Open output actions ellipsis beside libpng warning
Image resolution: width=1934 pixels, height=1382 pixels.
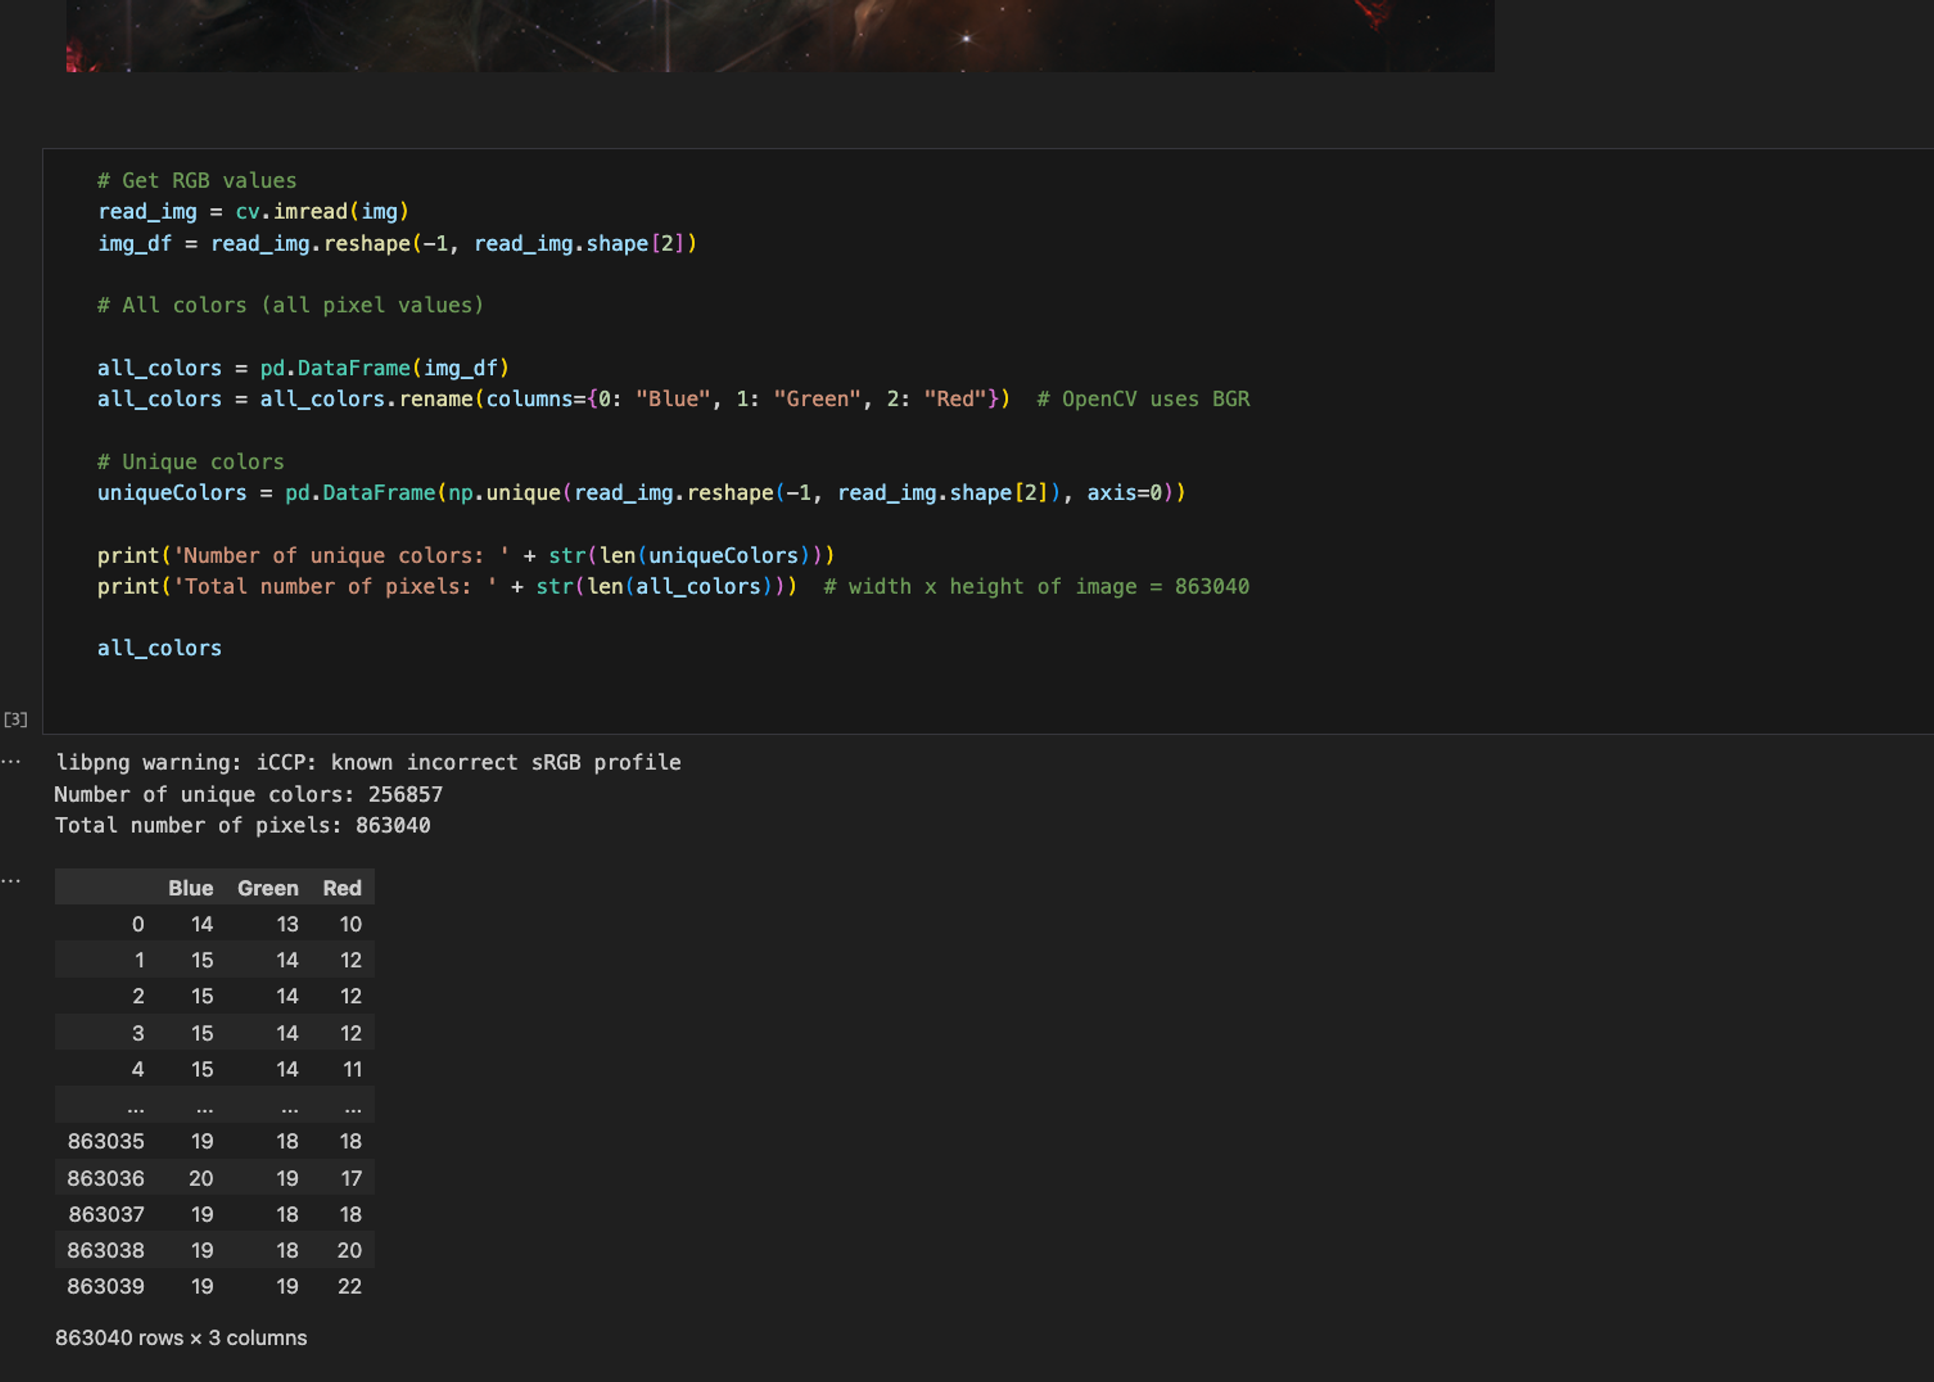[x=11, y=762]
